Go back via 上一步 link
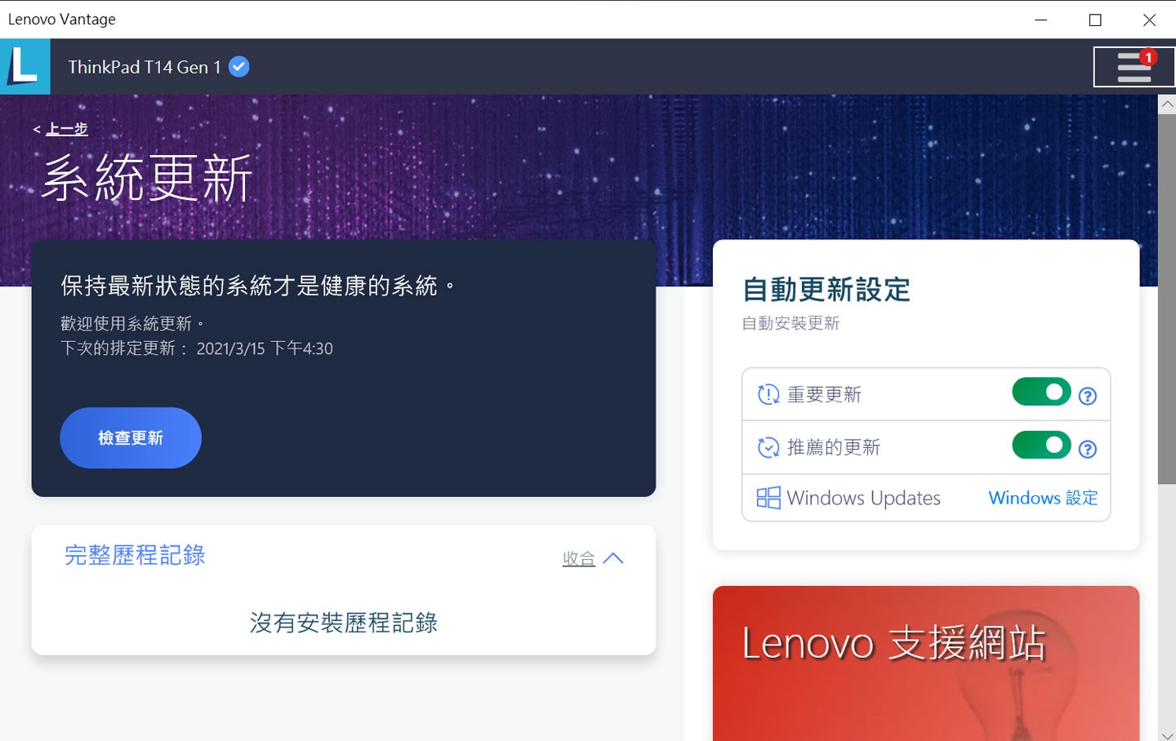The width and height of the screenshot is (1176, 741). point(66,129)
